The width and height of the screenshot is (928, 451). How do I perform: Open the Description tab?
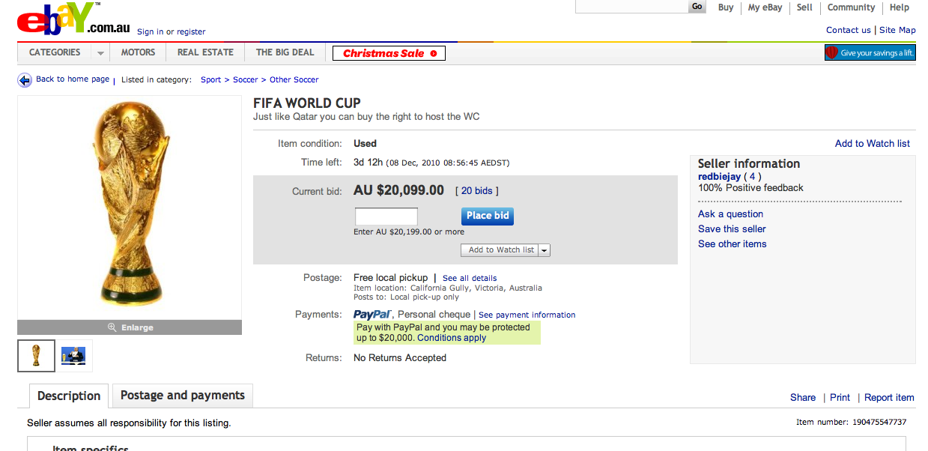tap(69, 396)
